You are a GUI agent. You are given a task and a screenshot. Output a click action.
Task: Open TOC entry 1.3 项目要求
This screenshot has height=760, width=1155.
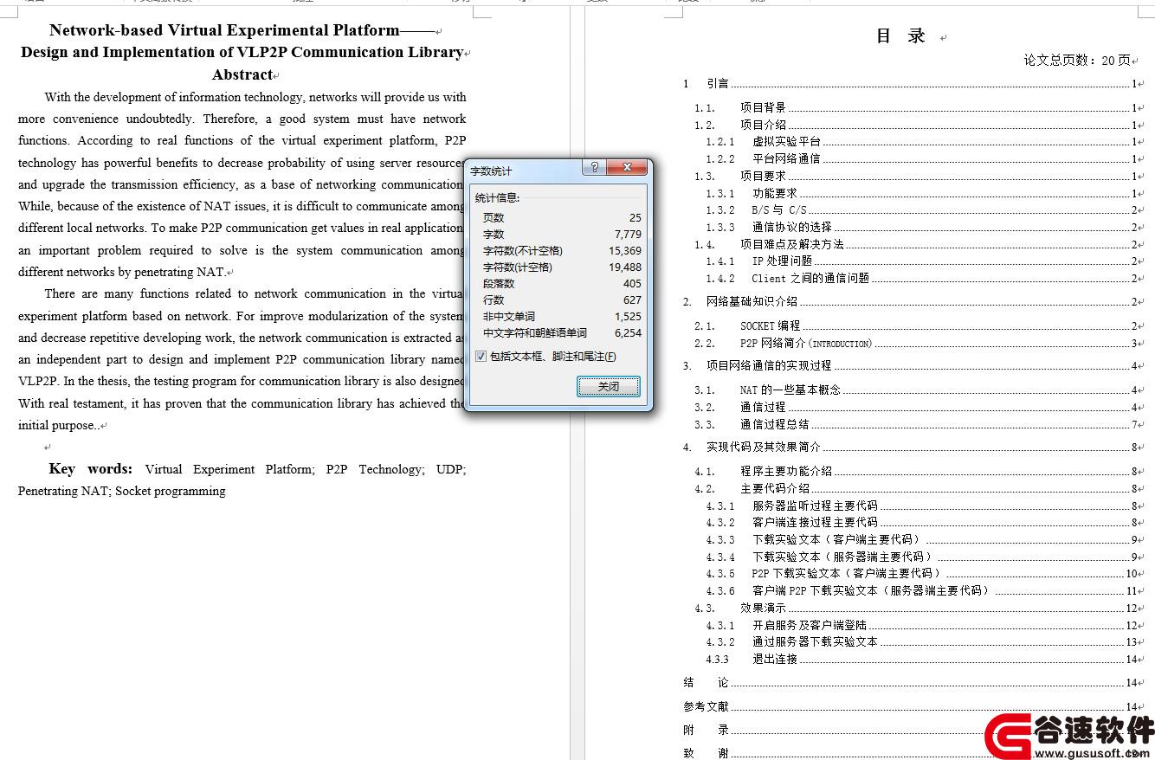pyautogui.click(x=915, y=176)
